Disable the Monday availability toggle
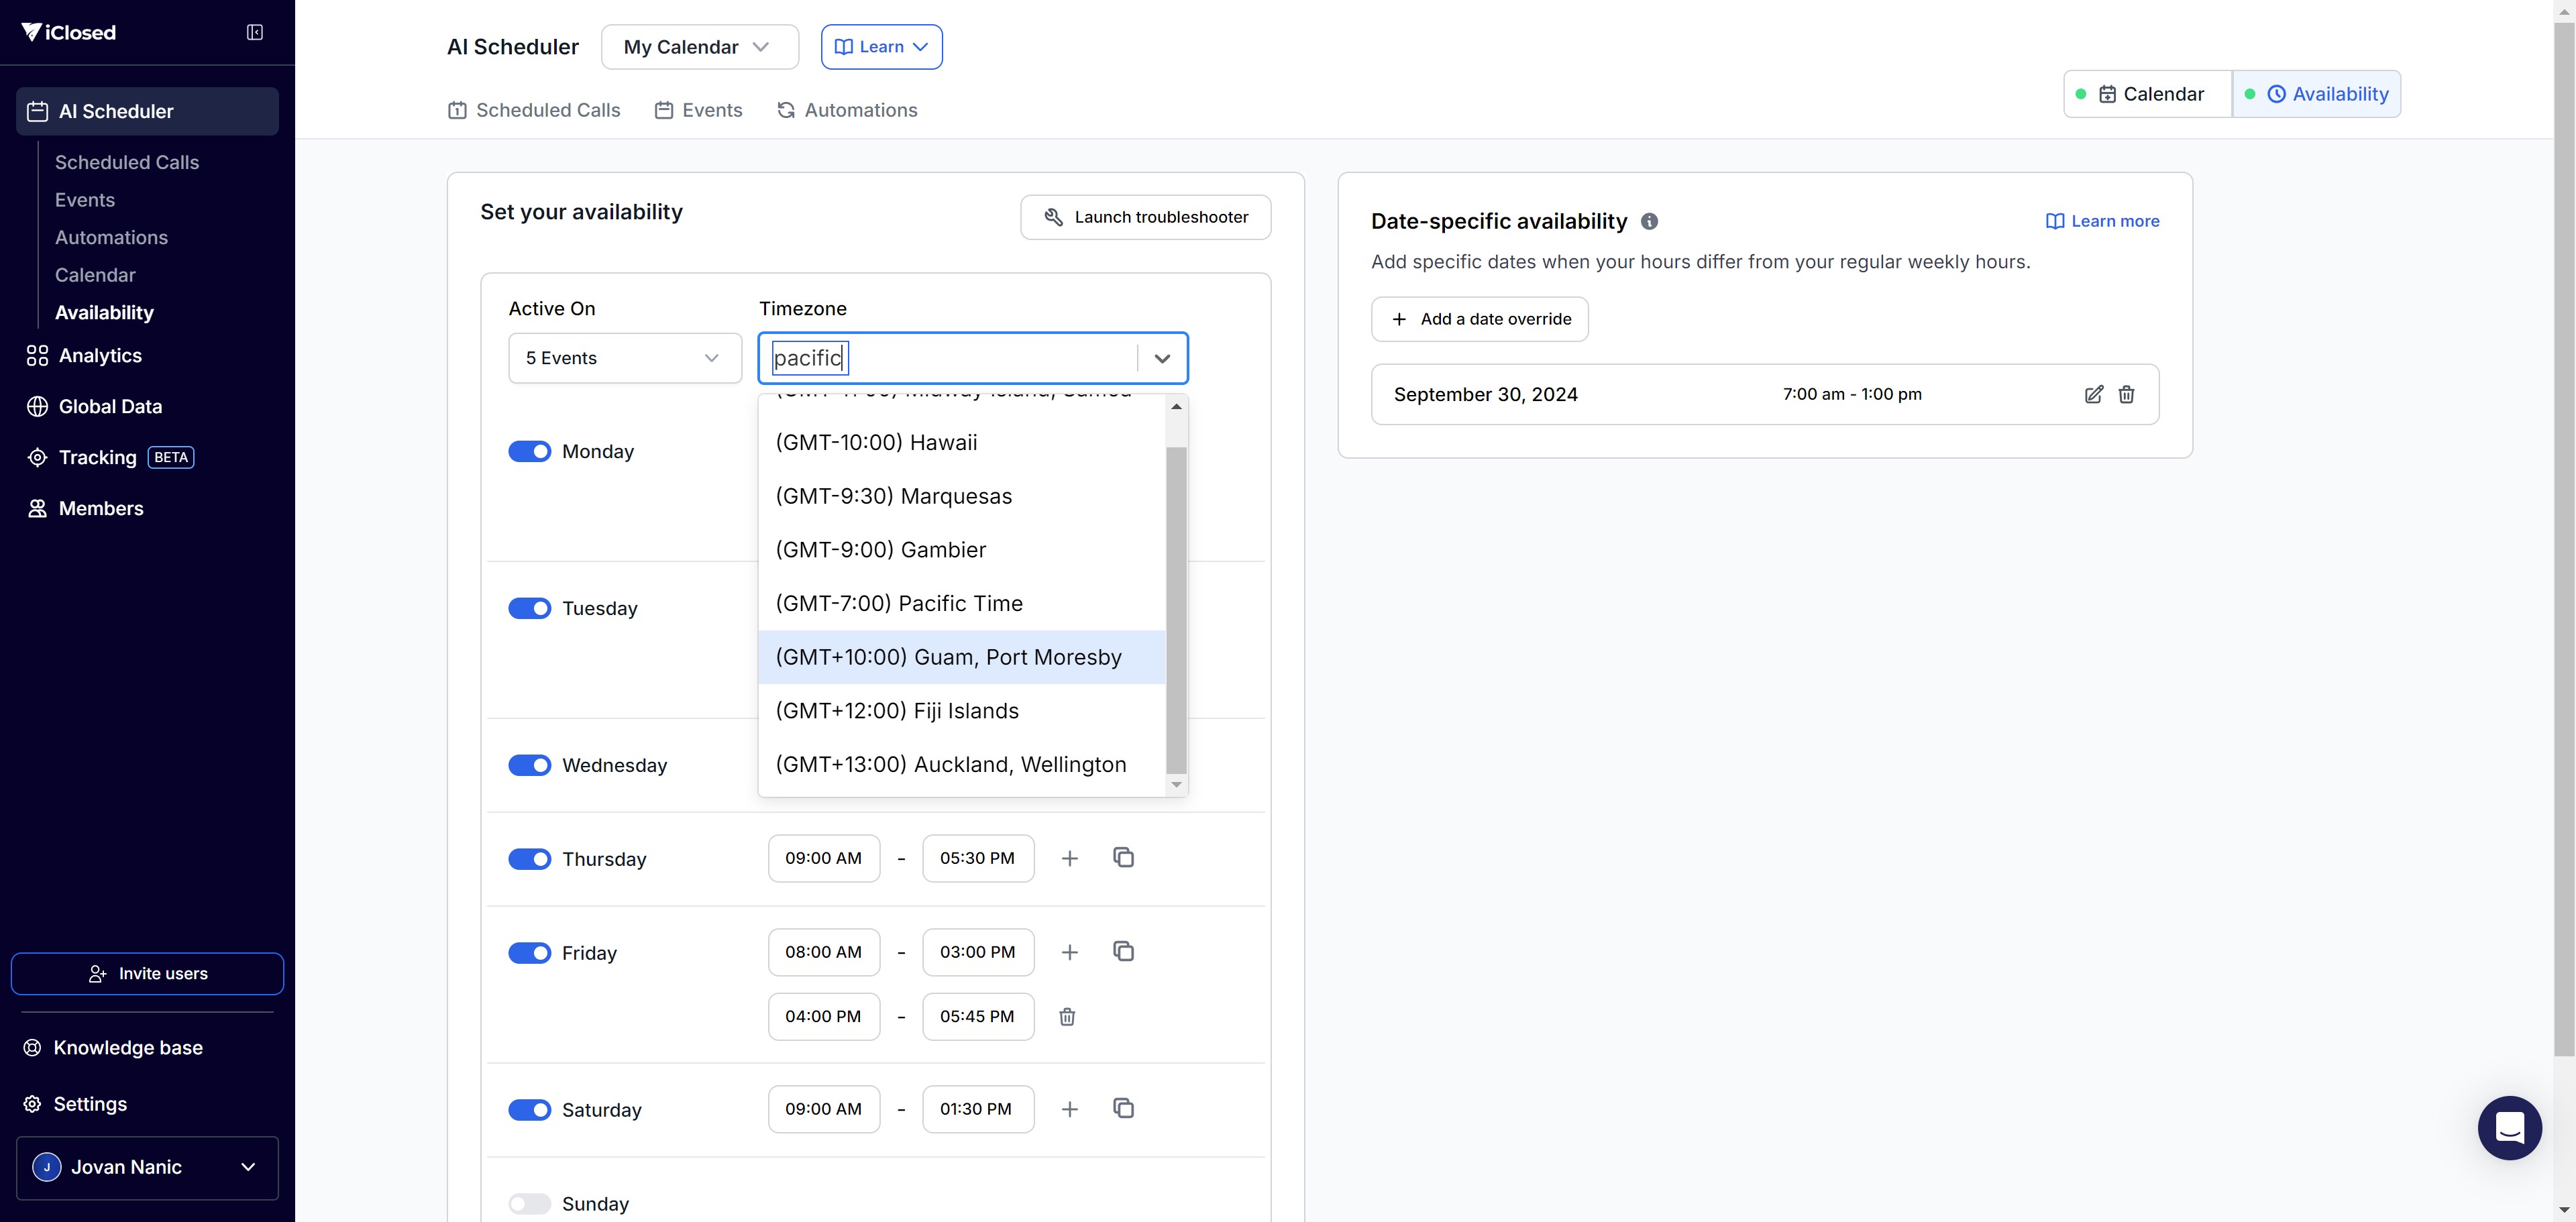The height and width of the screenshot is (1222, 2576). click(x=529, y=451)
